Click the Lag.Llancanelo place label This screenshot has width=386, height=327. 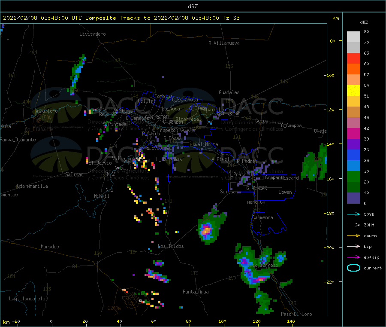pos(27,299)
